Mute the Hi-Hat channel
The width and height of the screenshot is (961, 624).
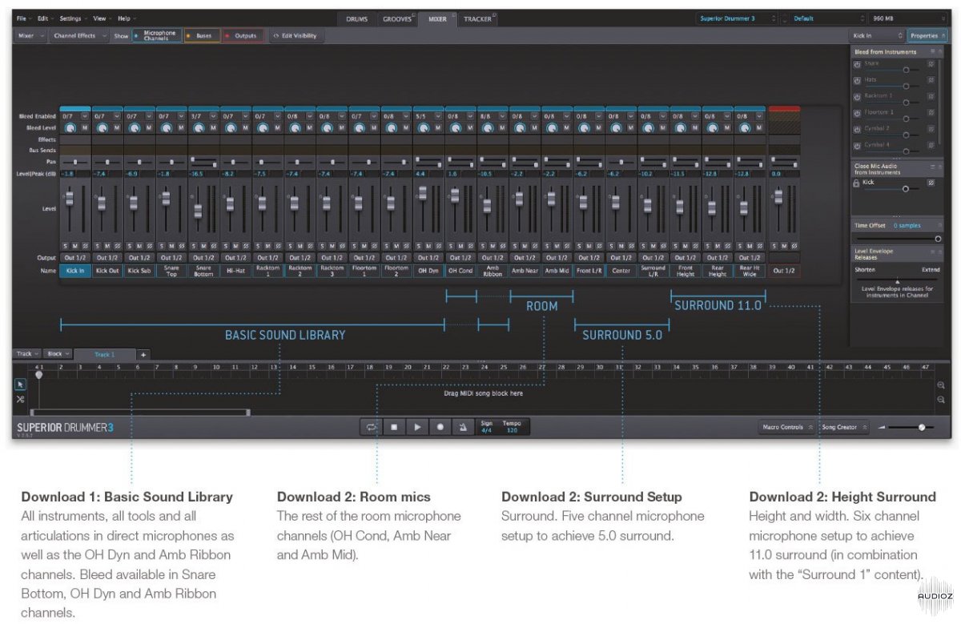[x=235, y=246]
